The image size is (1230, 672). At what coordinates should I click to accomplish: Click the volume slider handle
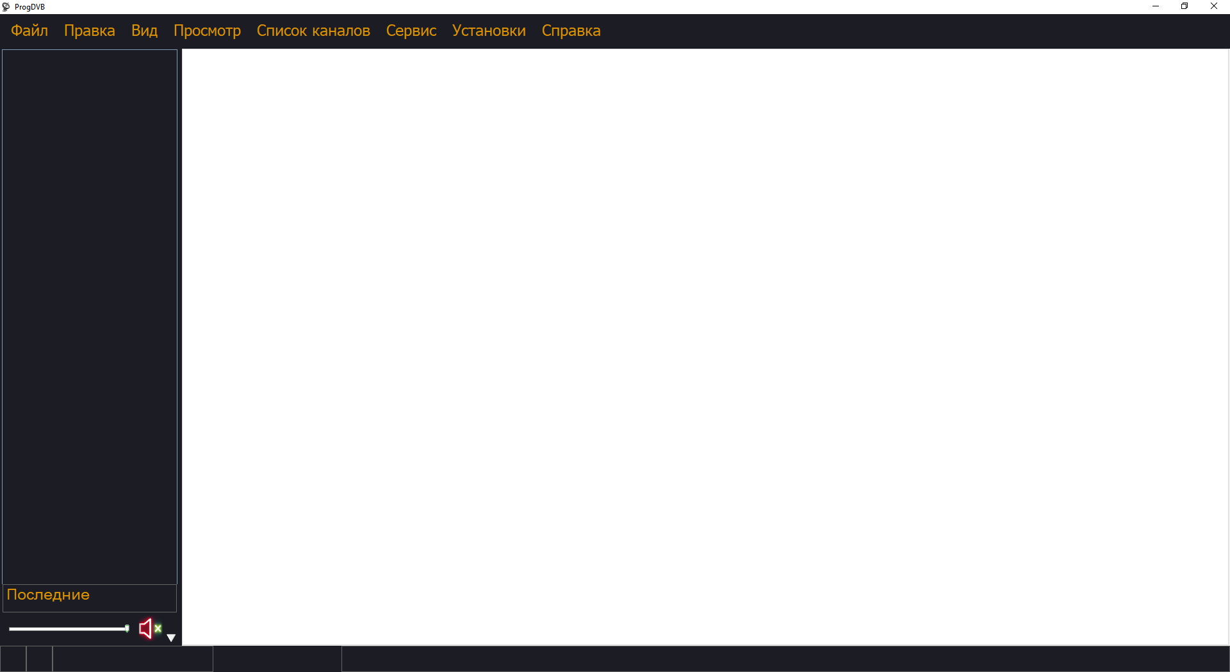point(127,628)
